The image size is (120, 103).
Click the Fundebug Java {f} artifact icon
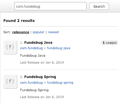[x=10, y=47]
